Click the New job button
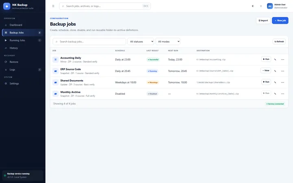Screen dimensions: 293x183 (x=280, y=21)
